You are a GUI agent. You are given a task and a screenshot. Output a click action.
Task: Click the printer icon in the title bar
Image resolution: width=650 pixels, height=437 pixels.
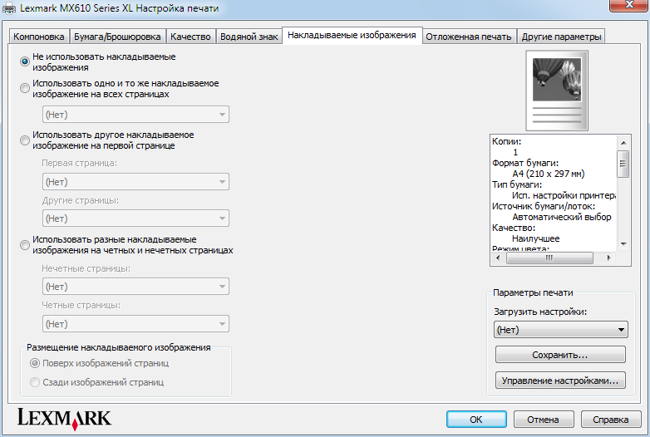point(8,8)
